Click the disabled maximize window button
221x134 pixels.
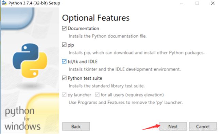click(x=197, y=3)
